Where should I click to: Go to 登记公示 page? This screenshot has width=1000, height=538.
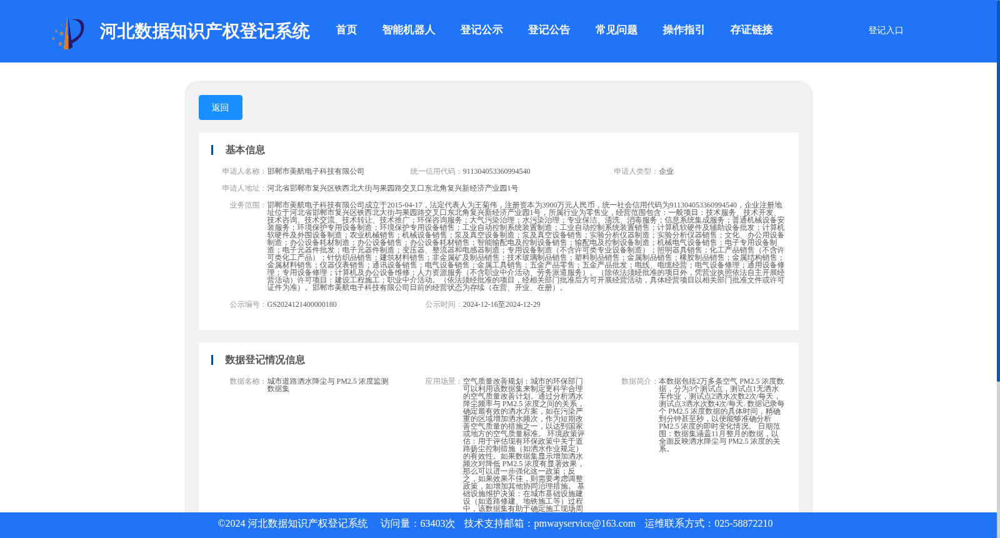point(481,30)
